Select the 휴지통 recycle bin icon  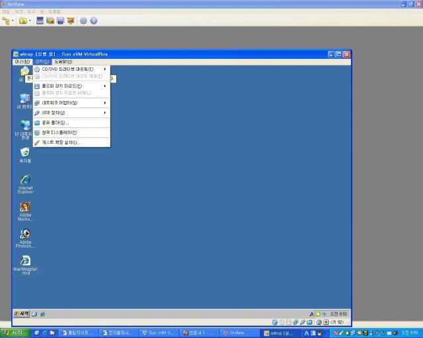click(x=25, y=155)
